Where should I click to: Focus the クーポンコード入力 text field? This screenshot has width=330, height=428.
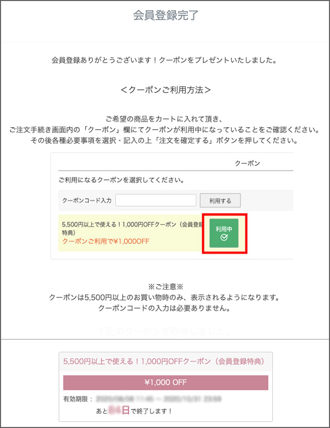(156, 201)
